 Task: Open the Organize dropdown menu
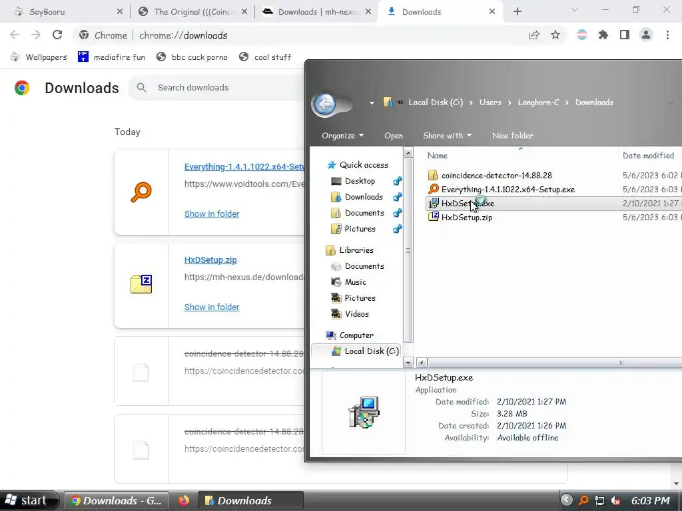click(343, 136)
